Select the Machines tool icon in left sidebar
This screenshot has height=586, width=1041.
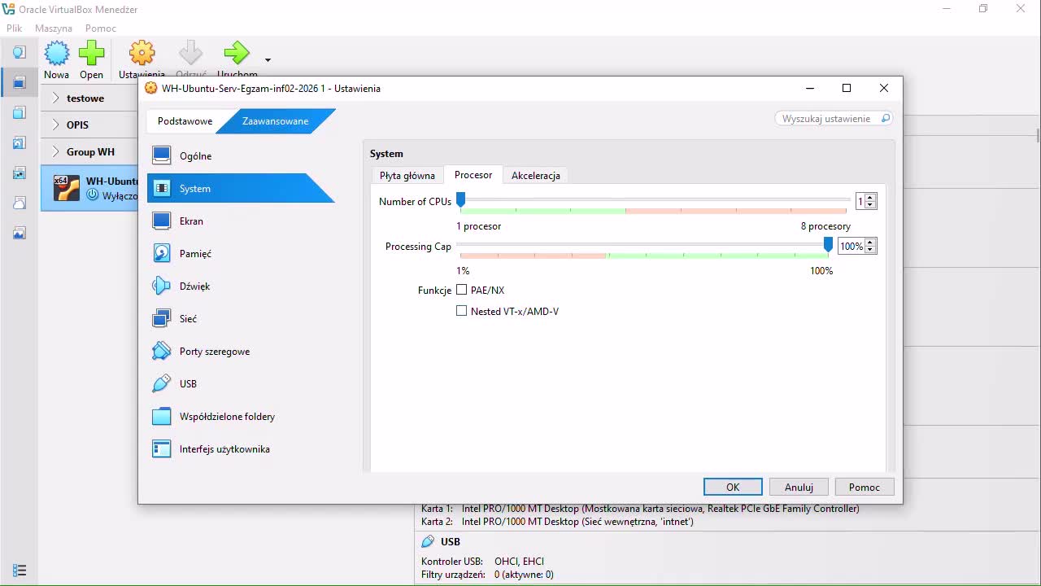point(19,82)
